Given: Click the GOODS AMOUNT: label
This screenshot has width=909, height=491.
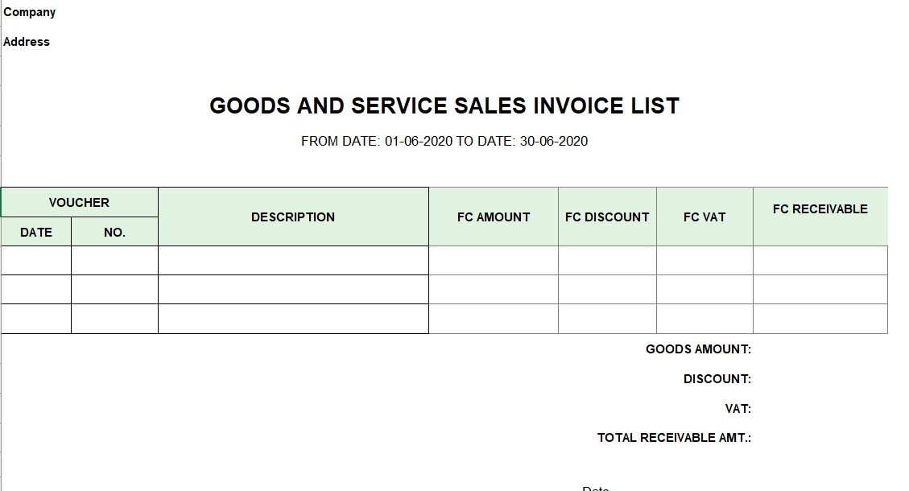Looking at the screenshot, I should pos(698,349).
